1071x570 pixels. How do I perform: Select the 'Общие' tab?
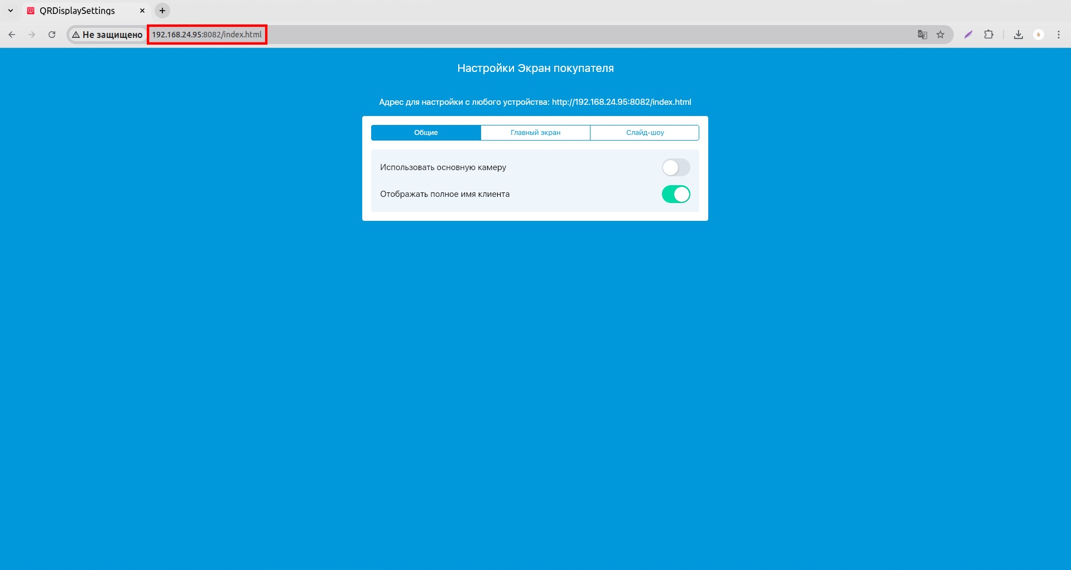(x=426, y=133)
